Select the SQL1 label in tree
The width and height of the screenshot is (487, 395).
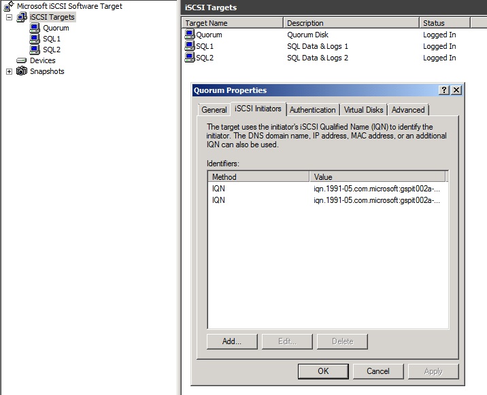pyautogui.click(x=52, y=39)
